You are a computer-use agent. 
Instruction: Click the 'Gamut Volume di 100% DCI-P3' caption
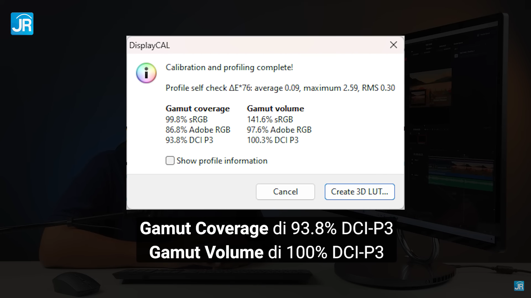point(266,252)
